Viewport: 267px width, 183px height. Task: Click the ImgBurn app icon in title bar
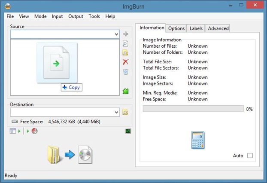coord(8,6)
